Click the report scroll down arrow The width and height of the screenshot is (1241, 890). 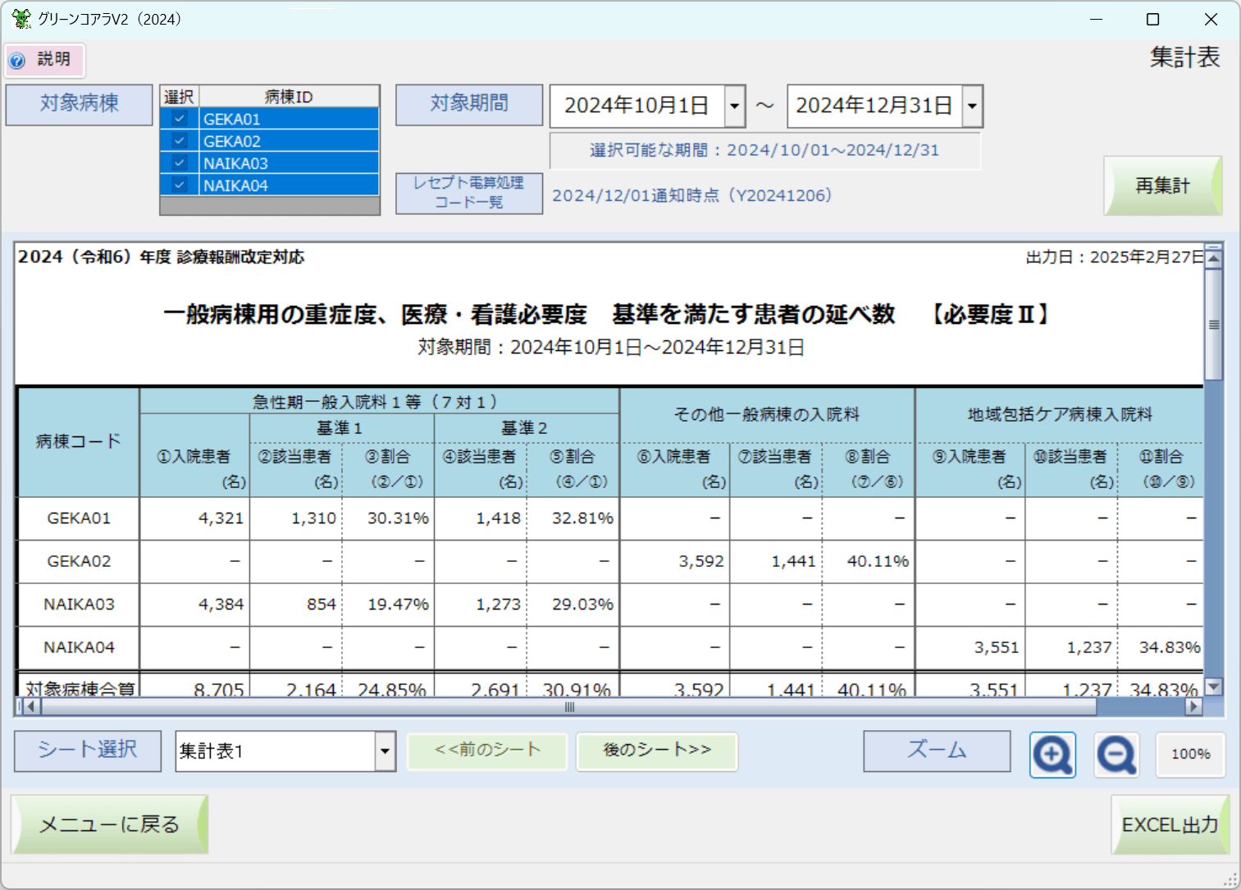(x=1213, y=687)
